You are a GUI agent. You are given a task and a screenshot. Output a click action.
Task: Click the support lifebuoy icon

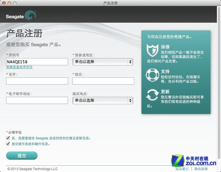[152, 75]
